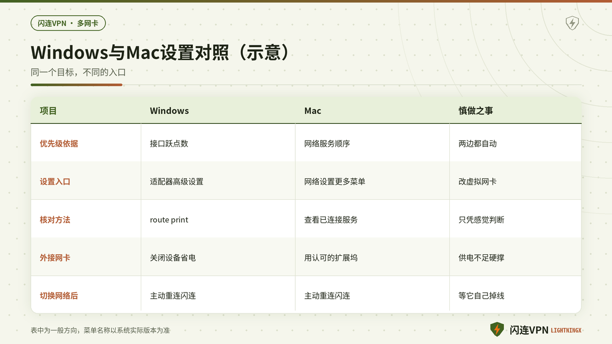Click the 外接网卡 row label
Image resolution: width=612 pixels, height=344 pixels.
[55, 258]
